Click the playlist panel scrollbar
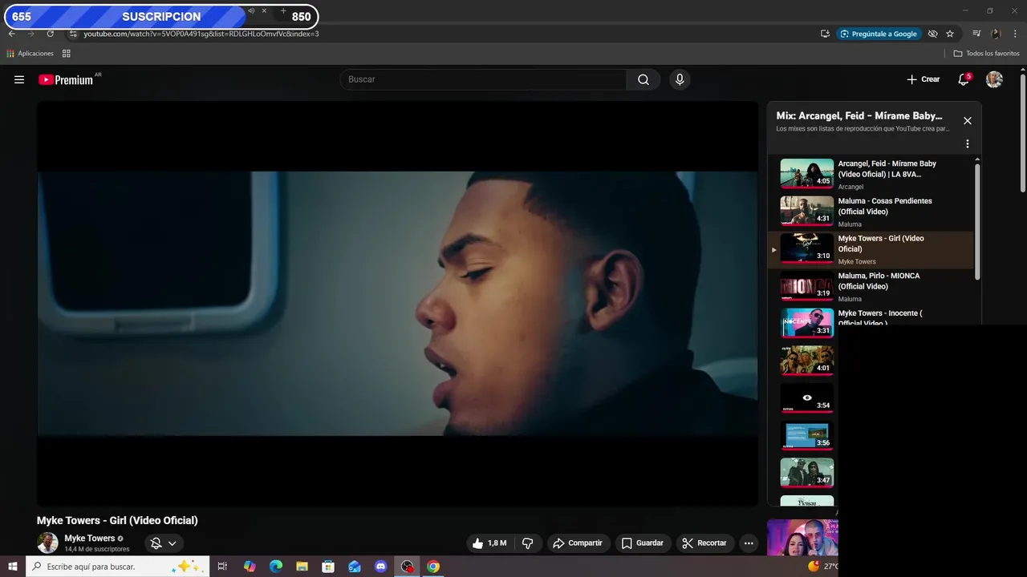 977,222
